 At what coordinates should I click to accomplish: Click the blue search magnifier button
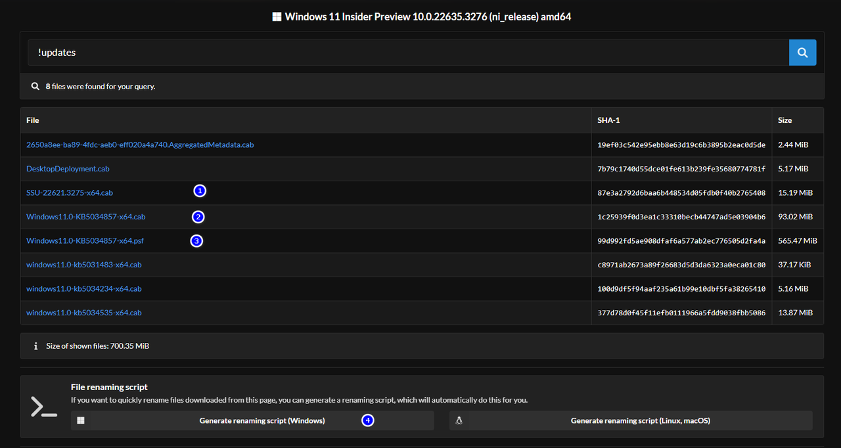[802, 53]
